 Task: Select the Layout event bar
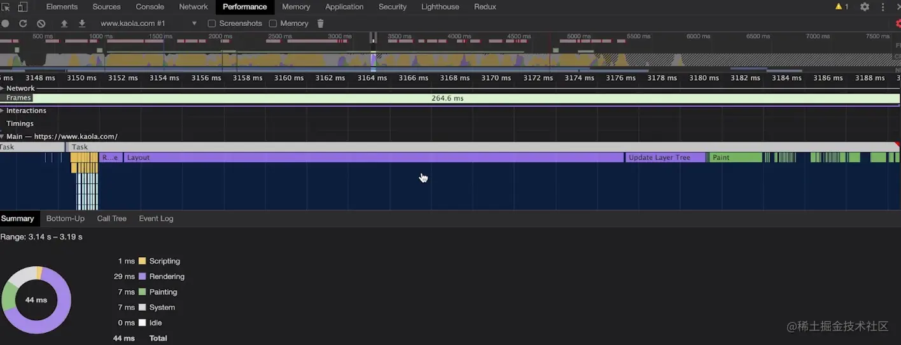coord(374,157)
